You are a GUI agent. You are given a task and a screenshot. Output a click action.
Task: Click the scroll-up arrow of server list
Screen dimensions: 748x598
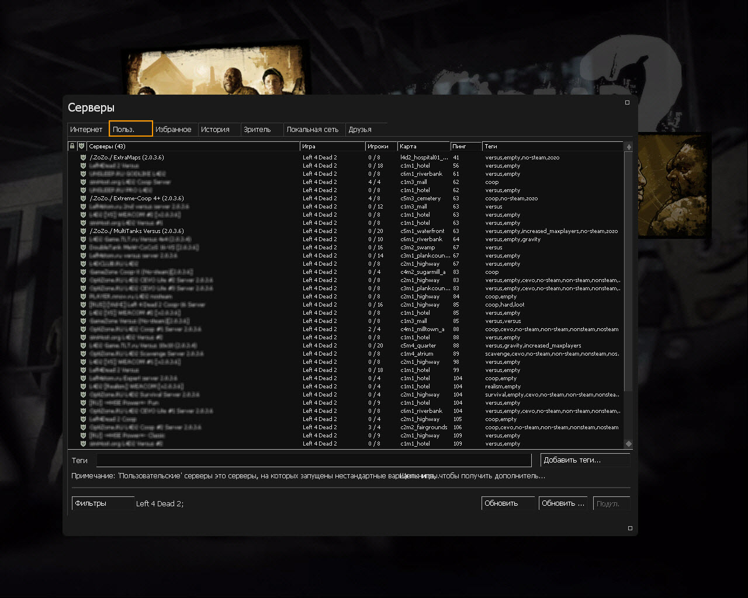point(629,147)
